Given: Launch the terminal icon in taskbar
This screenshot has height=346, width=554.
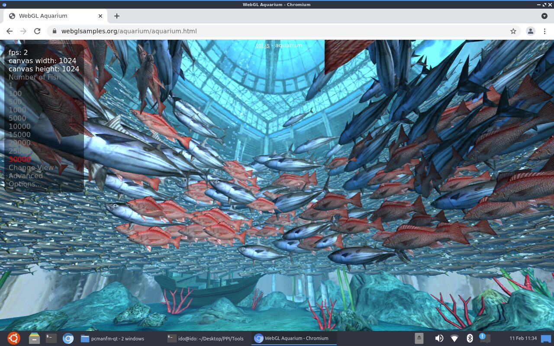Looking at the screenshot, I should point(51,338).
